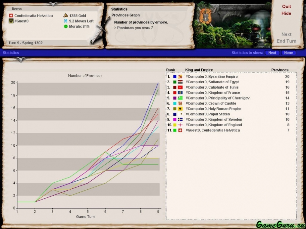
Task: Click the Provinces column header
Action: point(280,70)
